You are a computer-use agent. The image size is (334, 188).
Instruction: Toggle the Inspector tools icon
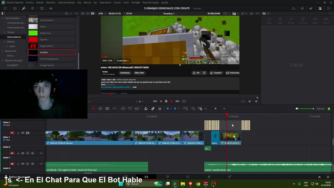tap(320, 8)
